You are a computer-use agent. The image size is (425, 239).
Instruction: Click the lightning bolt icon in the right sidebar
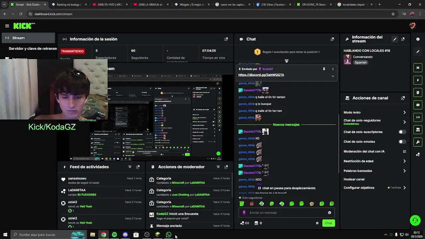tap(418, 80)
